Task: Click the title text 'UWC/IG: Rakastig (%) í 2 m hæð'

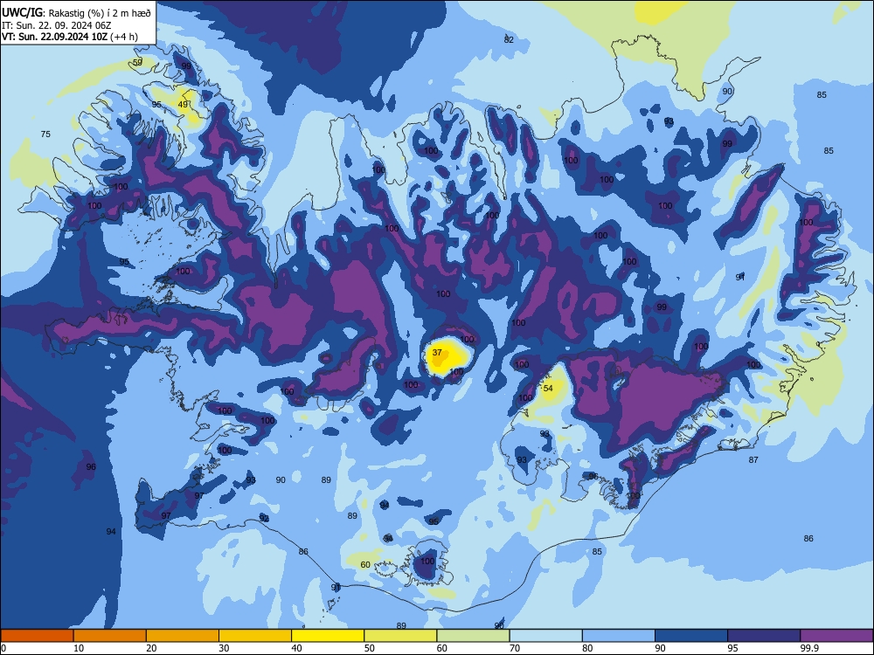Action: point(76,12)
